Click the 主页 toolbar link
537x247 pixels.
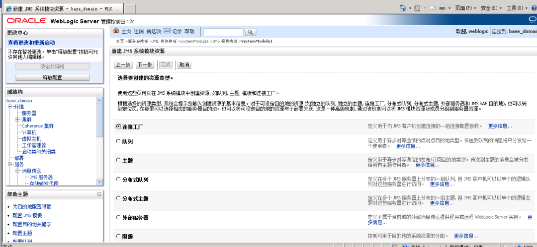pos(126,31)
